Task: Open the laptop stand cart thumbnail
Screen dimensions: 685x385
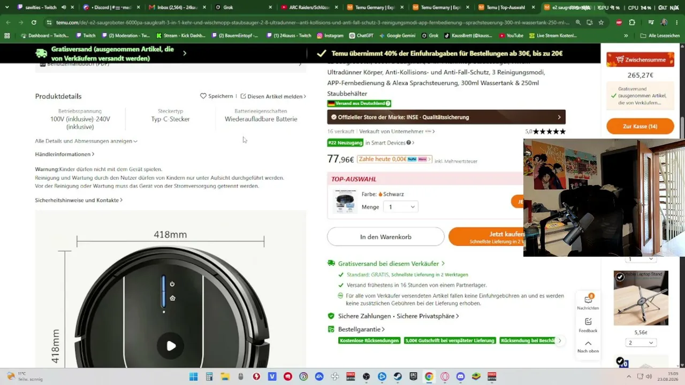Action: pyautogui.click(x=641, y=298)
